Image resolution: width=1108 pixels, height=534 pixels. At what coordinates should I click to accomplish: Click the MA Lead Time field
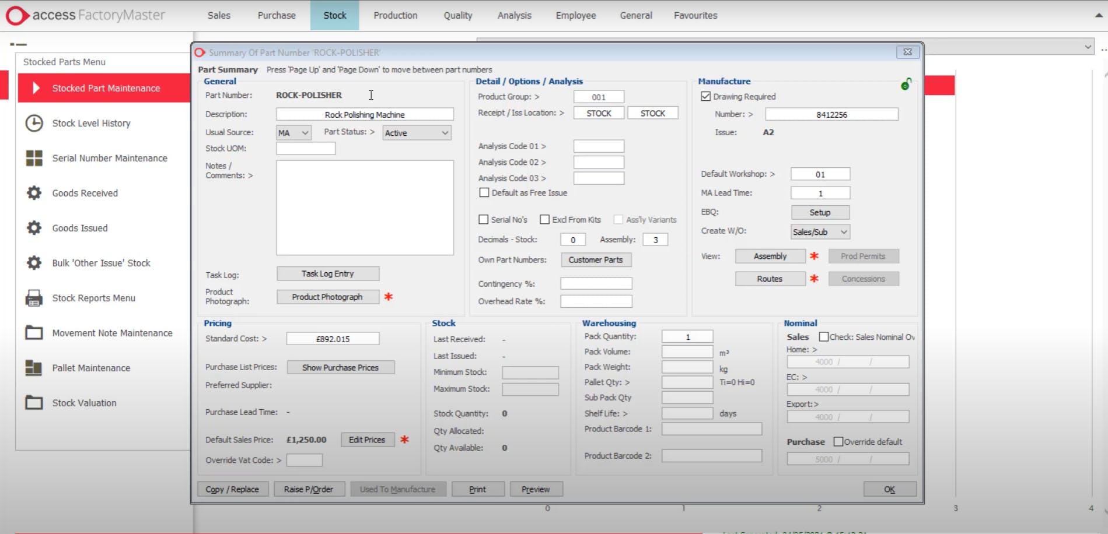coord(820,193)
